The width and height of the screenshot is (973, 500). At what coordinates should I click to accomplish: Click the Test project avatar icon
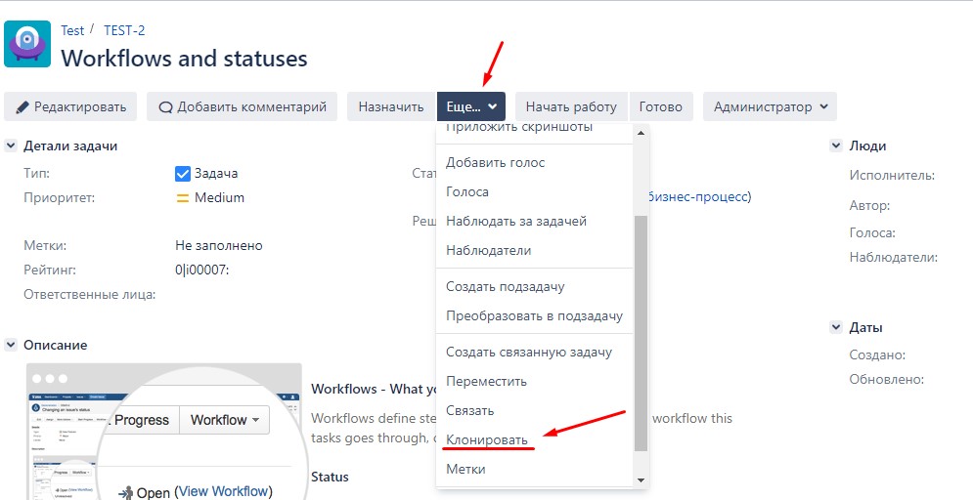pyautogui.click(x=27, y=43)
